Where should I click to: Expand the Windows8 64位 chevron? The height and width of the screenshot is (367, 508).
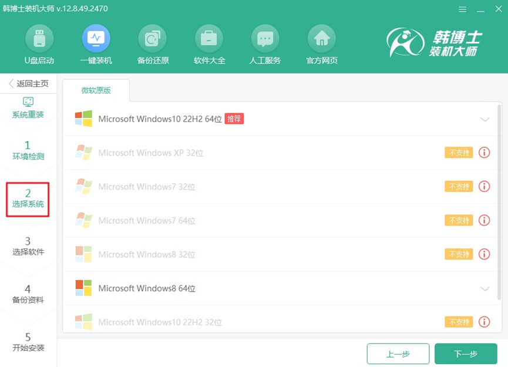point(485,288)
